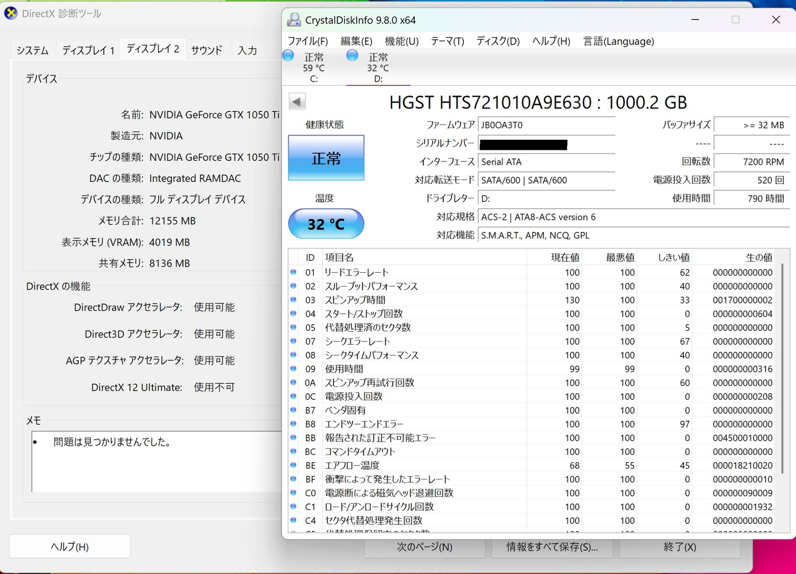The width and height of the screenshot is (796, 574).
Task: Click the ファームウェア value field JB0OA3T0
Action: tap(546, 125)
